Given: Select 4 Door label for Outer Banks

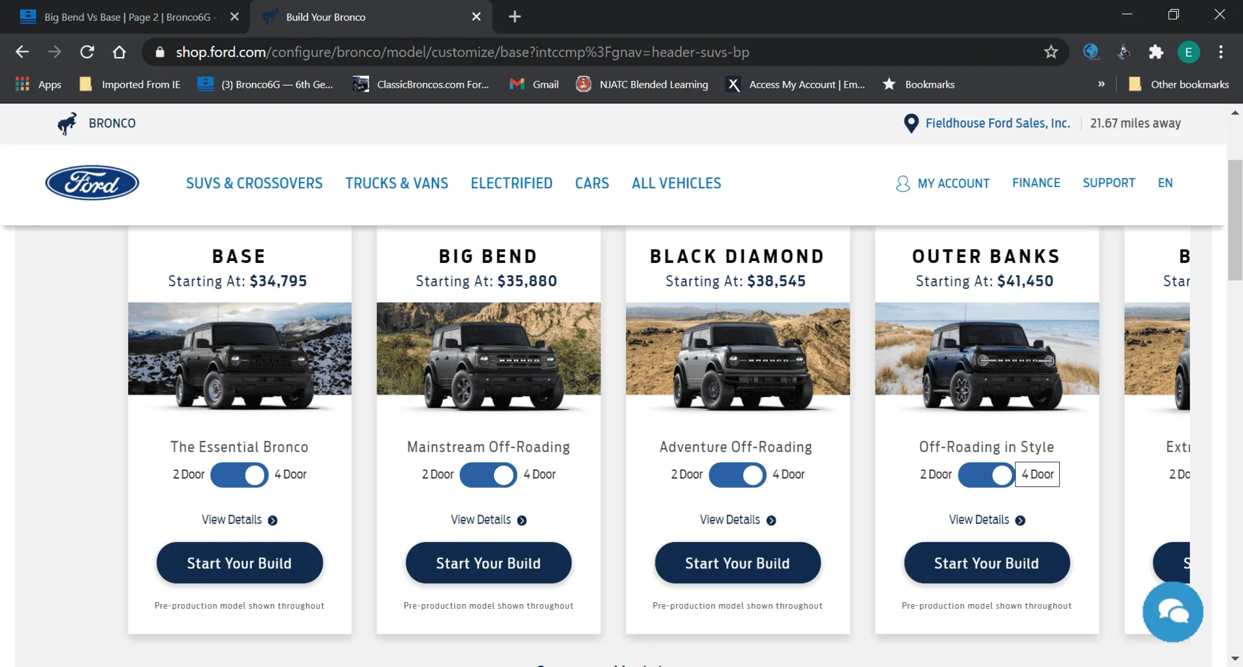Looking at the screenshot, I should (x=1038, y=475).
